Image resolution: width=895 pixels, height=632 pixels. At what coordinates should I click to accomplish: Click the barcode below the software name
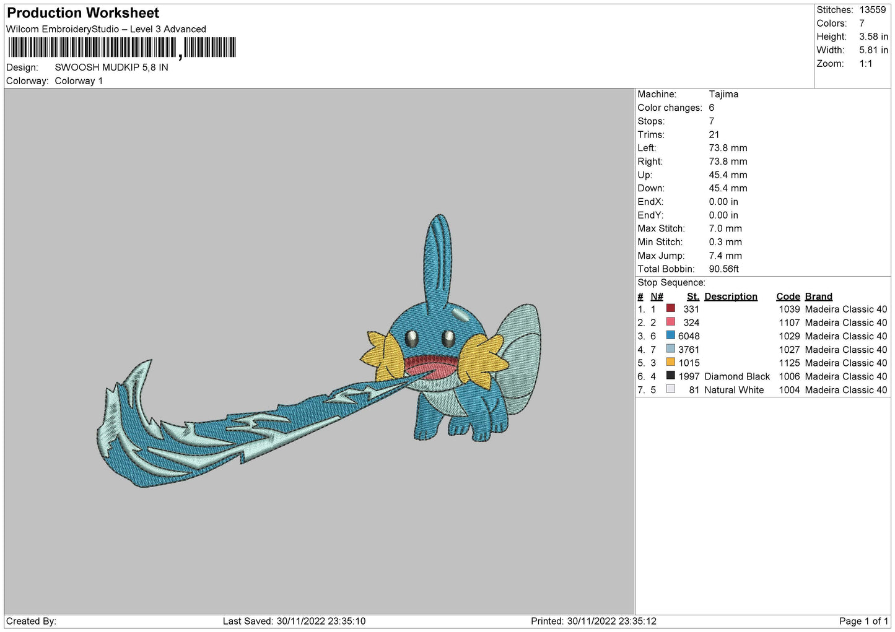point(122,48)
